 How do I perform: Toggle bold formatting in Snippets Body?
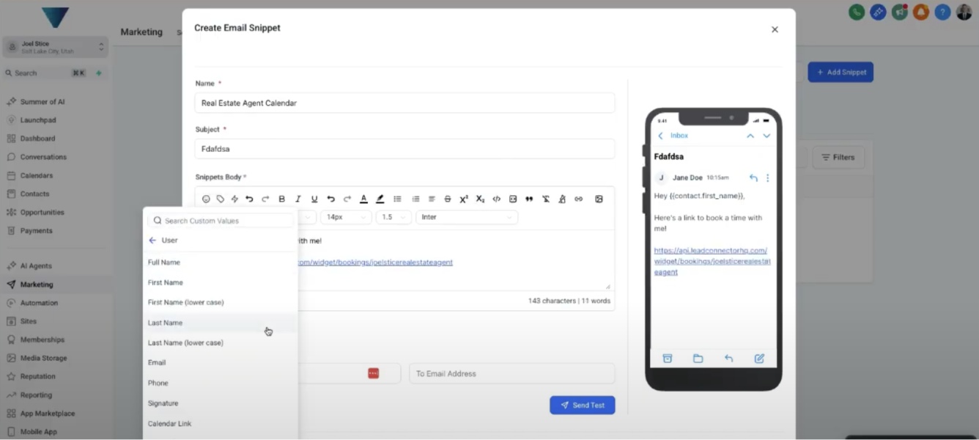pos(281,199)
